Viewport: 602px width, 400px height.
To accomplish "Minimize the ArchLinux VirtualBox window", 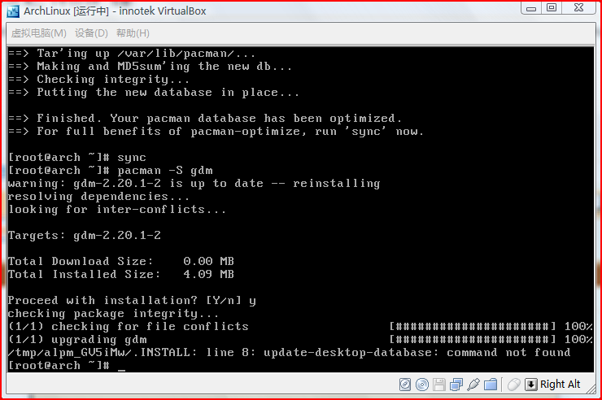I will pyautogui.click(x=531, y=8).
